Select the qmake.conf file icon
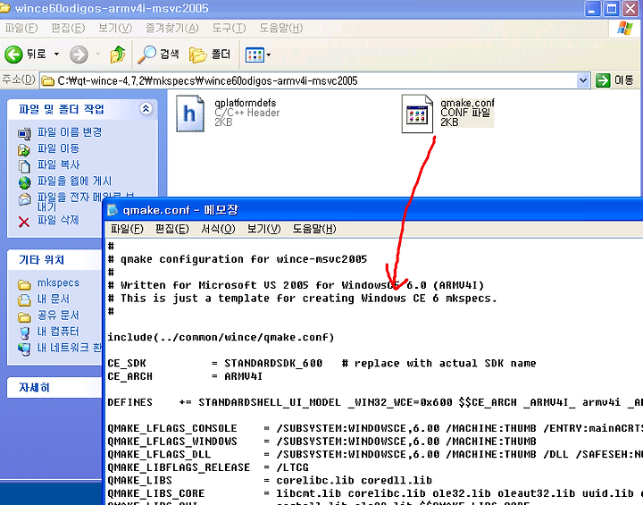This screenshot has height=505, width=643. [x=417, y=114]
